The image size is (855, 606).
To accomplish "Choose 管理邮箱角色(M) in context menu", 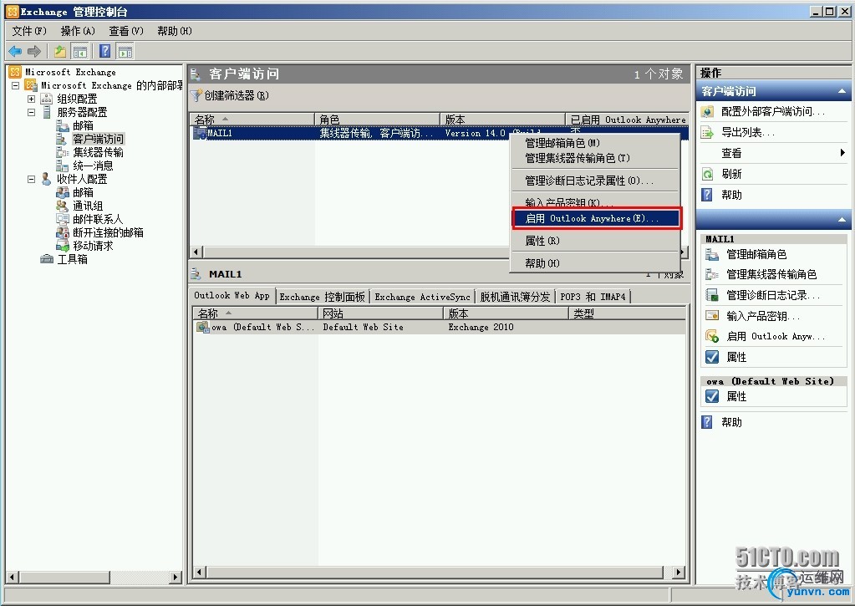I will pos(595,143).
